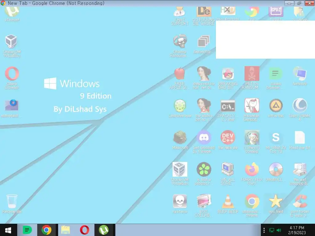Open the GCP Chrome-style desktop icon

click(252, 14)
